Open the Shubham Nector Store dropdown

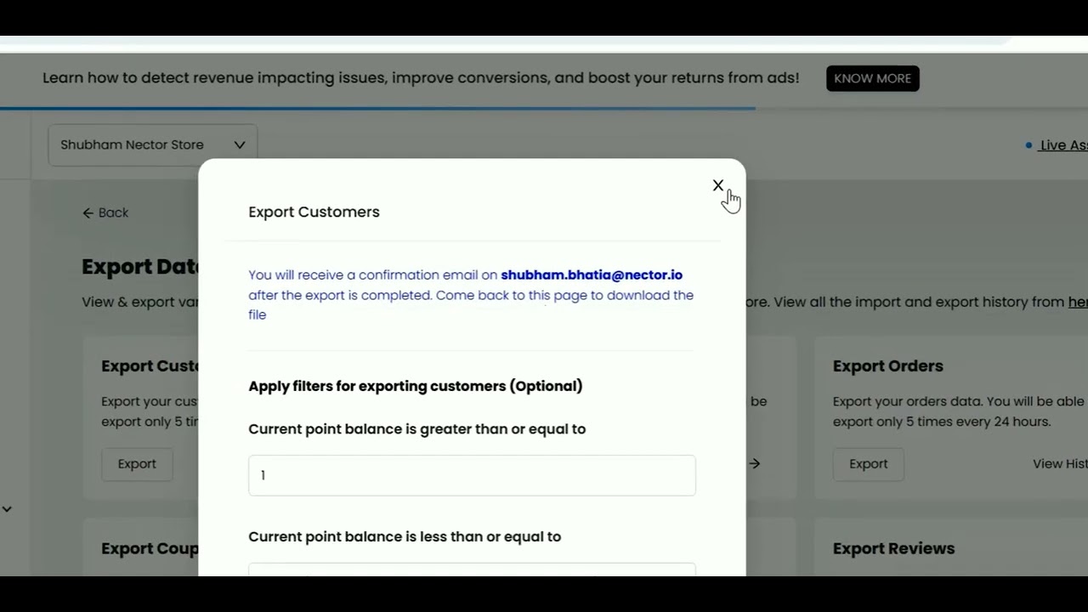coord(153,145)
